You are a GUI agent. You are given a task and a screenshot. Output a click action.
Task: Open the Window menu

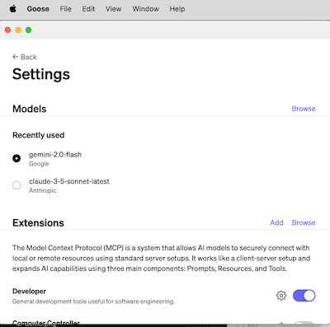pyautogui.click(x=145, y=9)
